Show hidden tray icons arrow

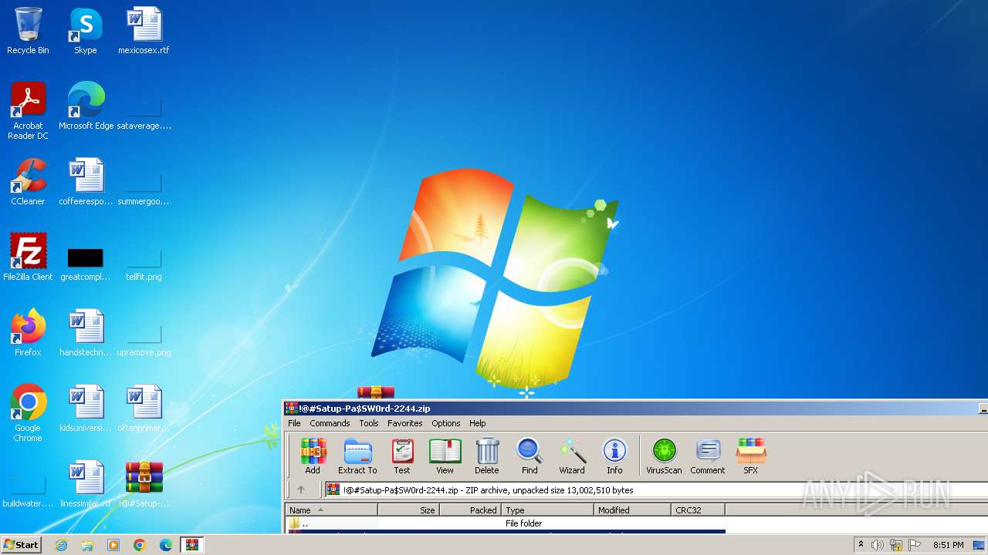[861, 545]
